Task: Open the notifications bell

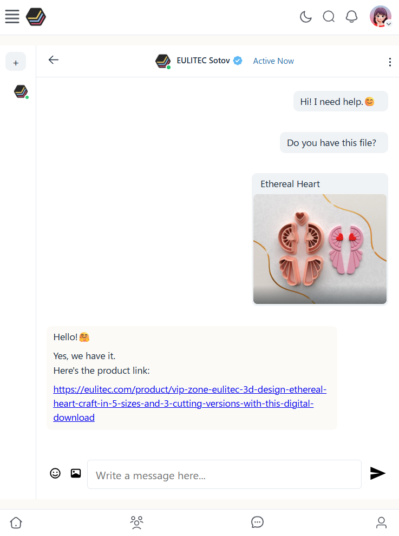Action: 351,17
